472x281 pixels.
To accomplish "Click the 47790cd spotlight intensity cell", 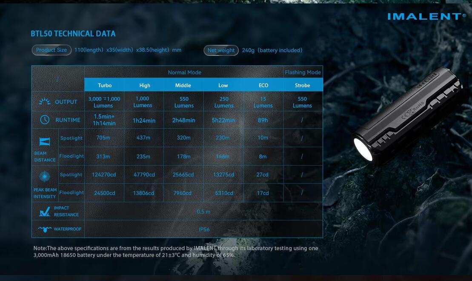I will click(144, 174).
